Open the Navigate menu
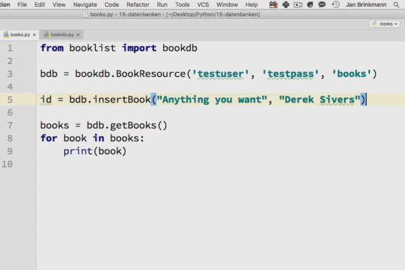 tap(85, 5)
